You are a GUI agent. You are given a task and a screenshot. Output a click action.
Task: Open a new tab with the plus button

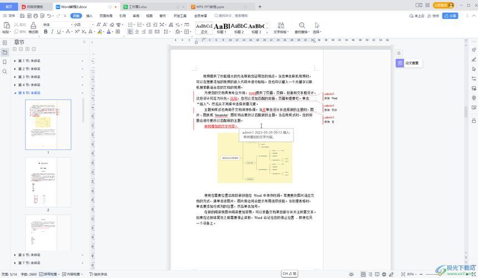[x=260, y=7]
